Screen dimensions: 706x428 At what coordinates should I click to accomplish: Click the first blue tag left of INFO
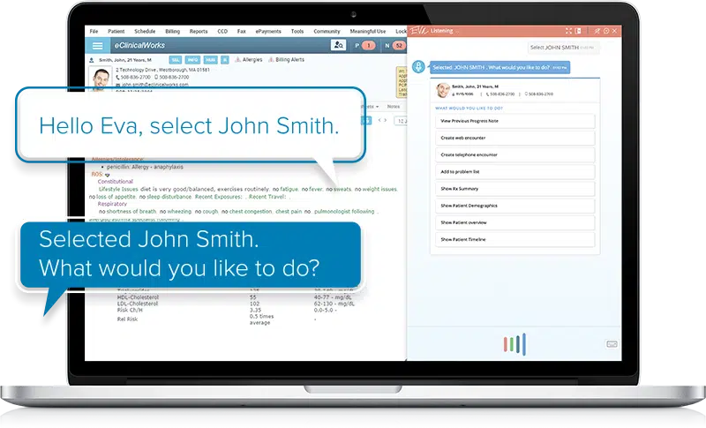click(176, 60)
